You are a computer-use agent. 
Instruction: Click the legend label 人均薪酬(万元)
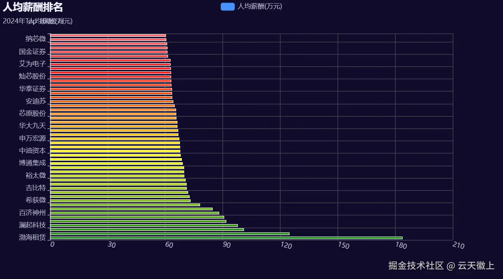(x=260, y=6)
